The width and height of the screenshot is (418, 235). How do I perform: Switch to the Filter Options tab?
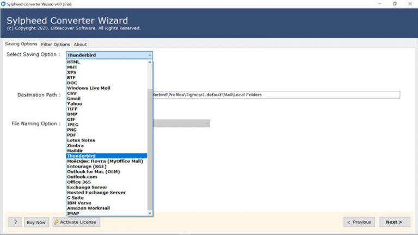(x=56, y=45)
